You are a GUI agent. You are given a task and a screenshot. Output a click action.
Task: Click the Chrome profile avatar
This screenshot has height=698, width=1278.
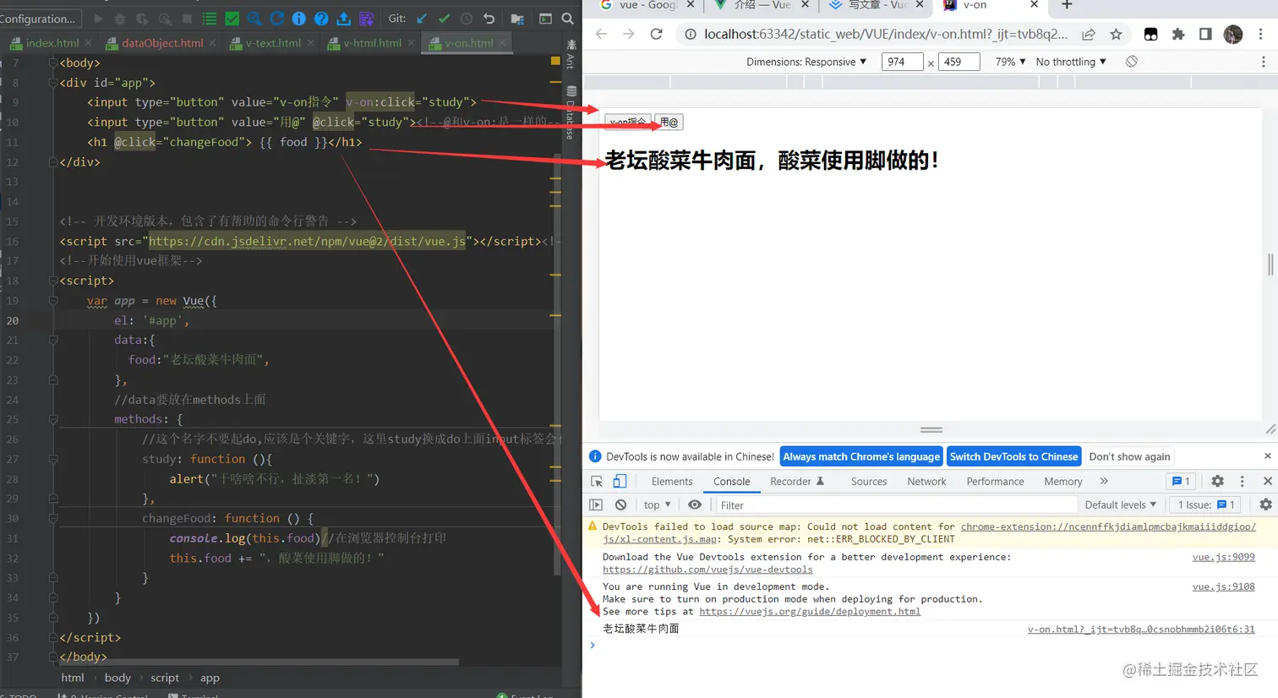(x=1233, y=34)
